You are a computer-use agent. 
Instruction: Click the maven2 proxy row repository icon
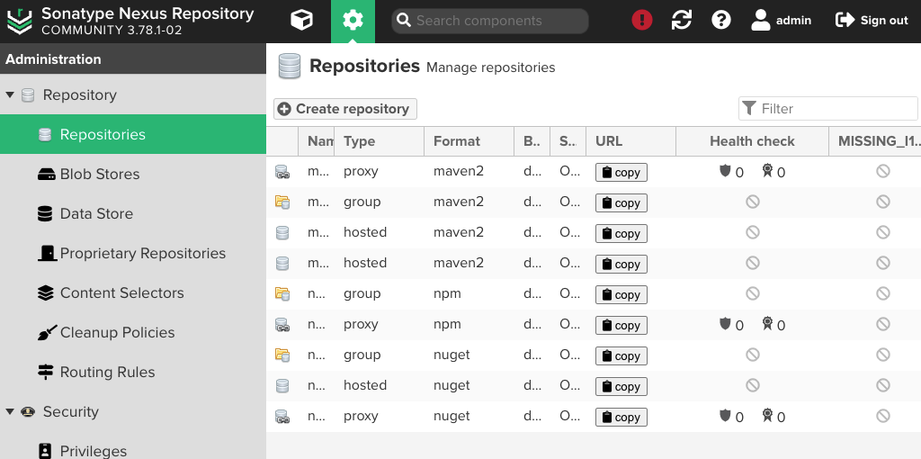point(282,172)
